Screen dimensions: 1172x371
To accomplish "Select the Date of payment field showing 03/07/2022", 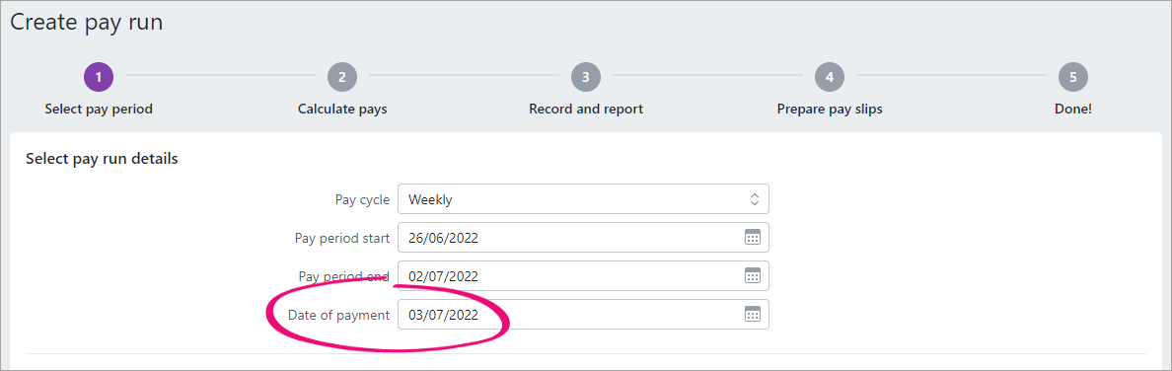I will pyautogui.click(x=583, y=314).
